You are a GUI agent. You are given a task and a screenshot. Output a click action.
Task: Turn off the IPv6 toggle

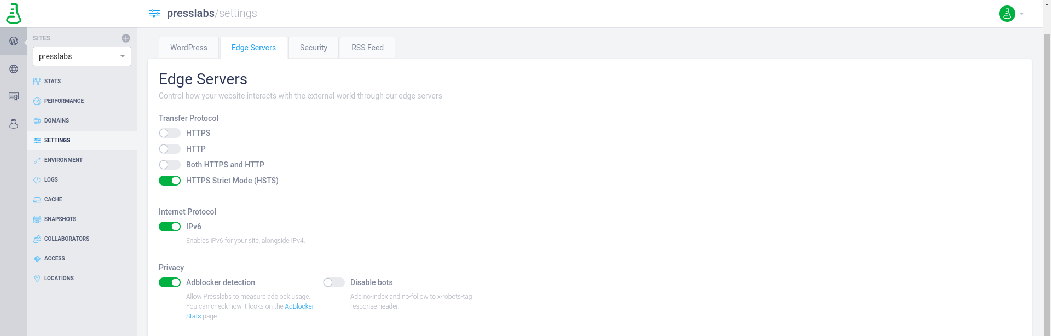tap(170, 227)
